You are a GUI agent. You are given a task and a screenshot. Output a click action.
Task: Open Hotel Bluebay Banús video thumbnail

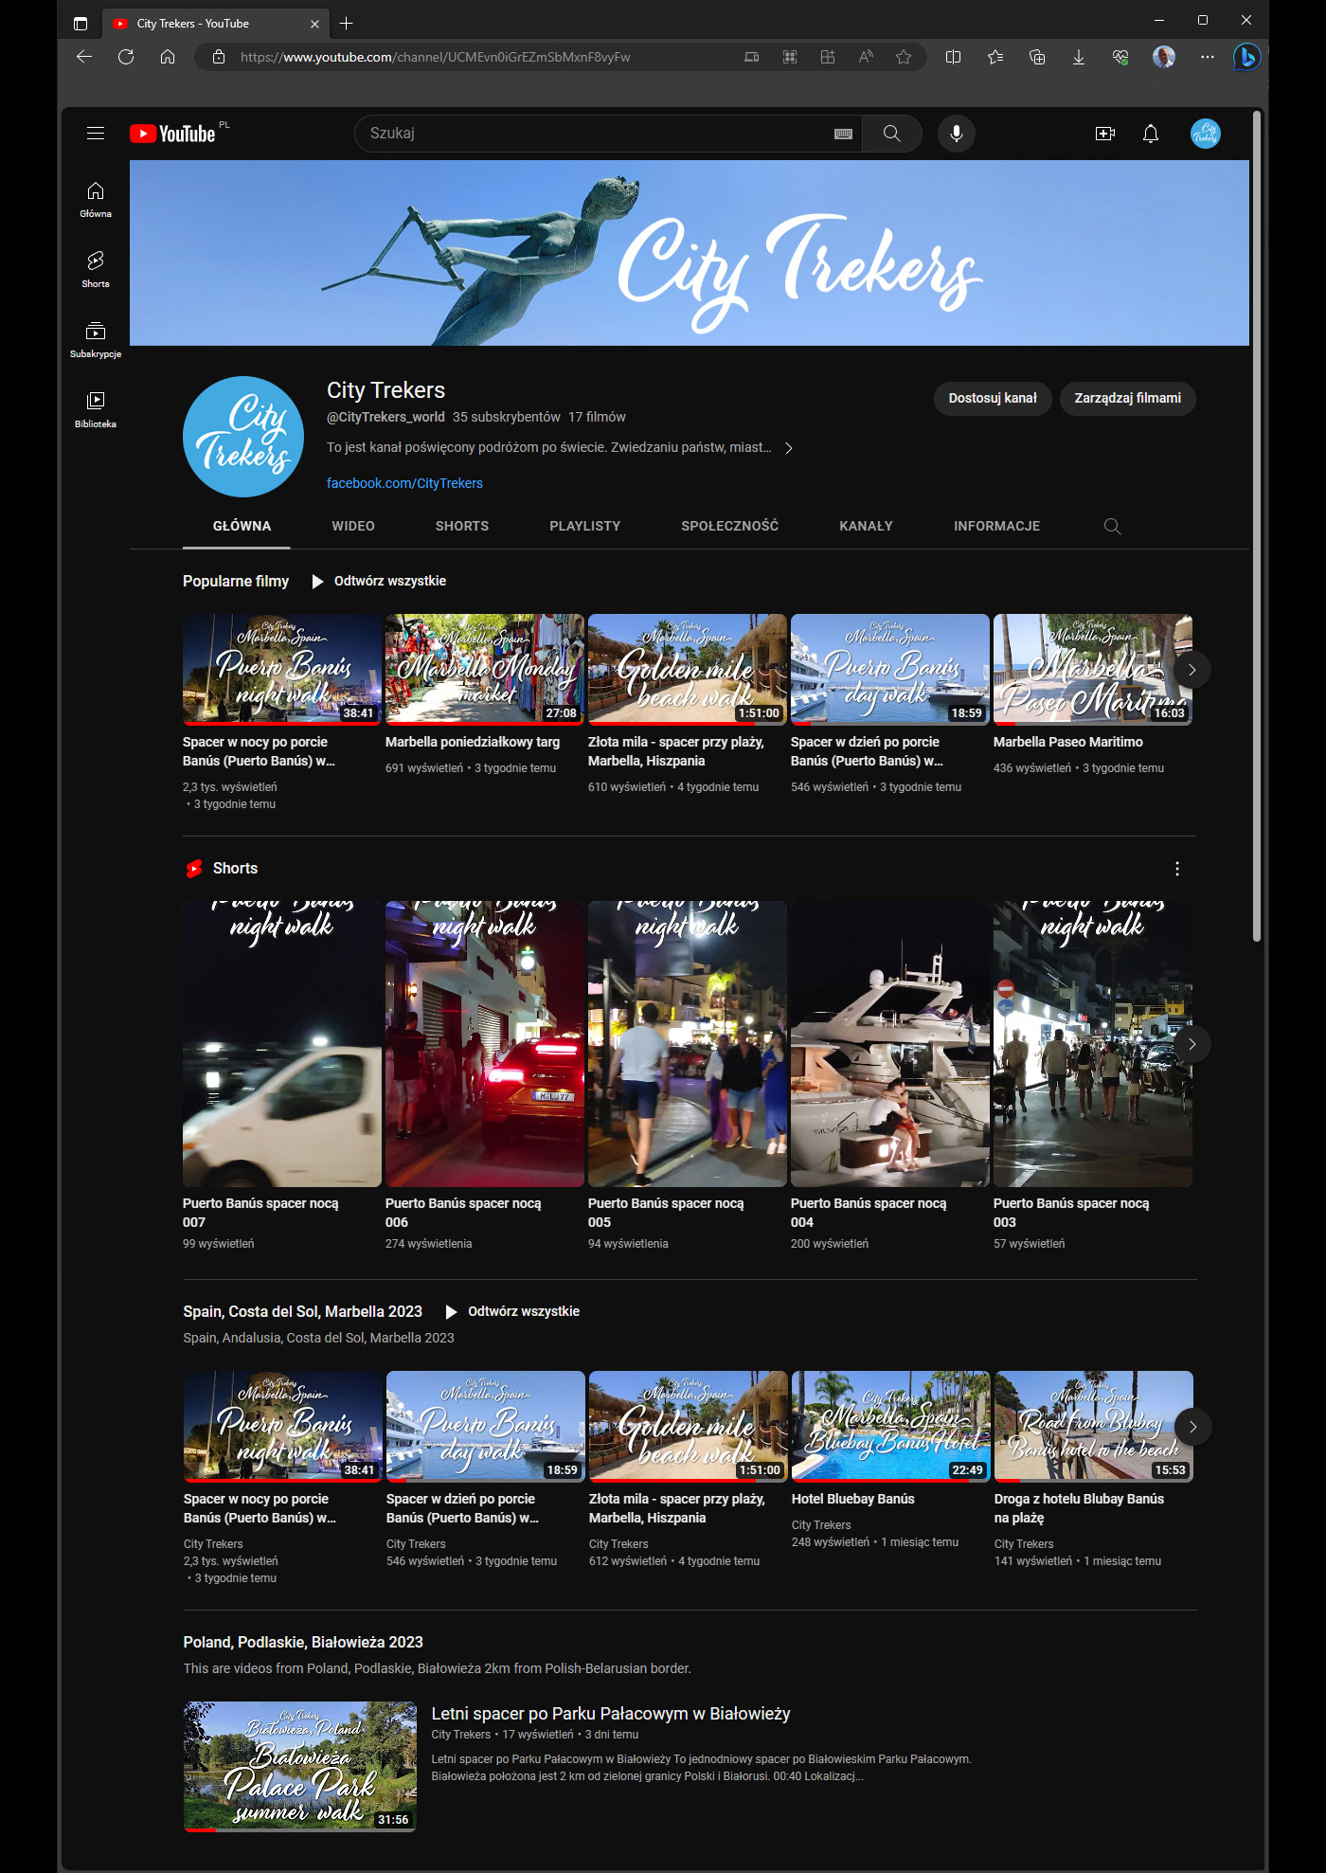click(x=891, y=1427)
